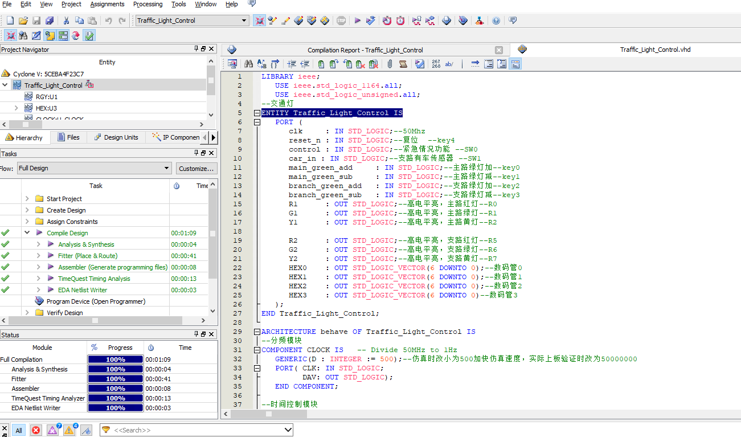The image size is (741, 437).
Task: Click binoculars icon in second toolbar row
Action: 23,36
